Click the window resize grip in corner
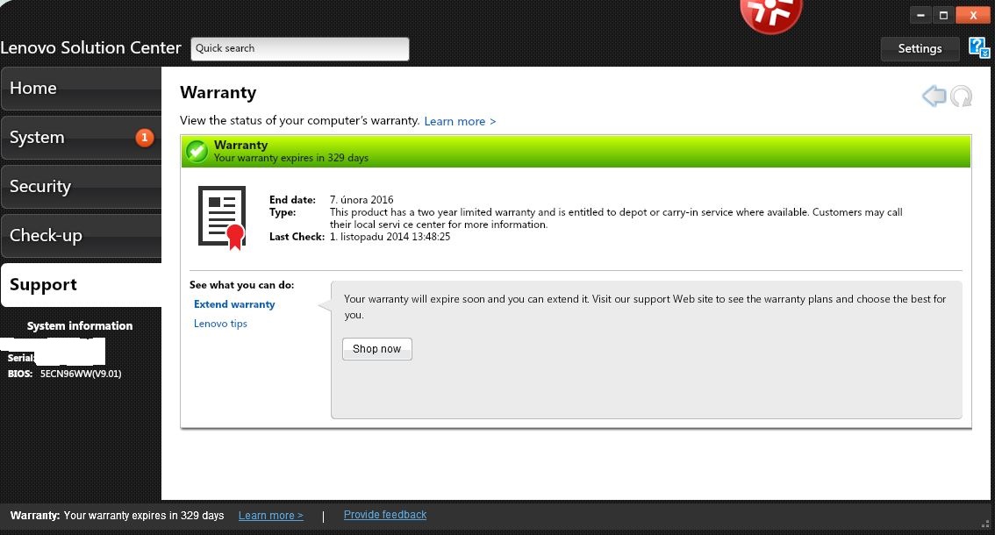 pyautogui.click(x=985, y=524)
